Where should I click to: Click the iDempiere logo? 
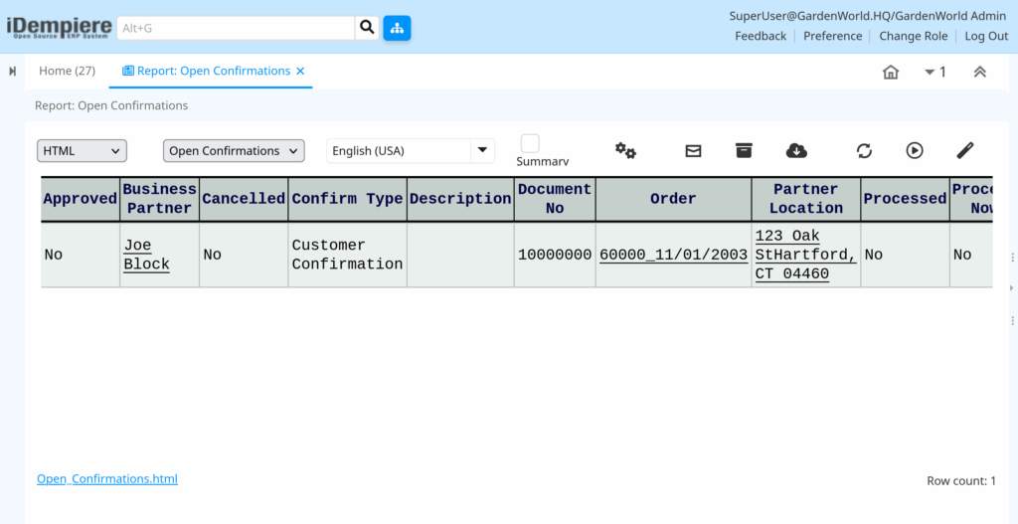tap(59, 28)
